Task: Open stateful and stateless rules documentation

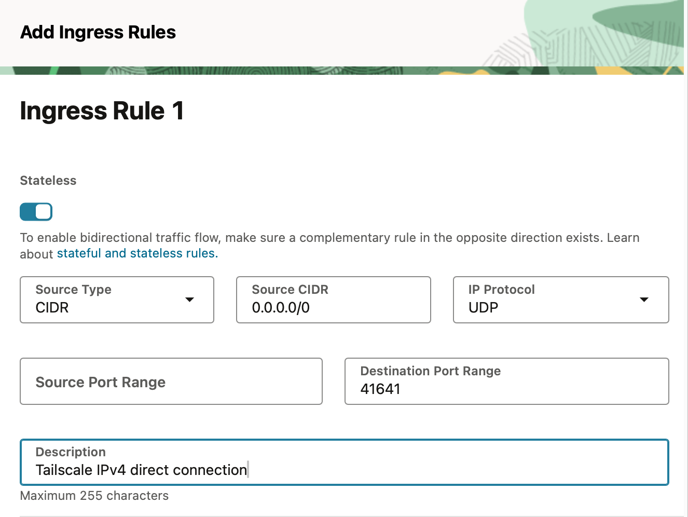Action: coord(136,253)
